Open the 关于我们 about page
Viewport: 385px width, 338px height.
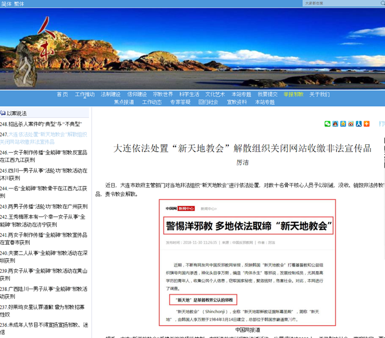pos(319,94)
